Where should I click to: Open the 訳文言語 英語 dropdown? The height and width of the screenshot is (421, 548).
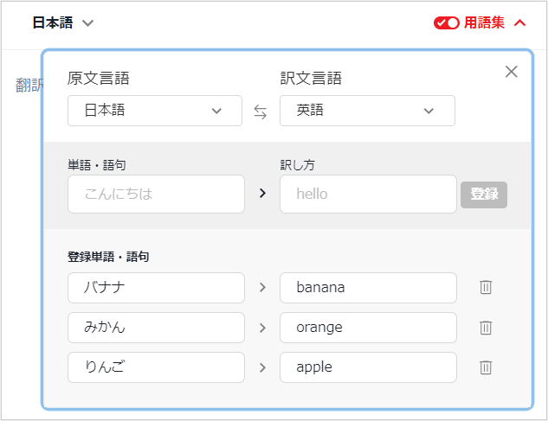(x=367, y=111)
